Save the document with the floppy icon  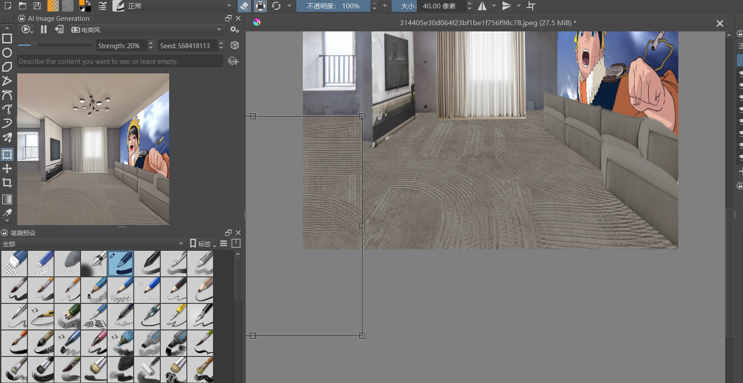point(37,6)
